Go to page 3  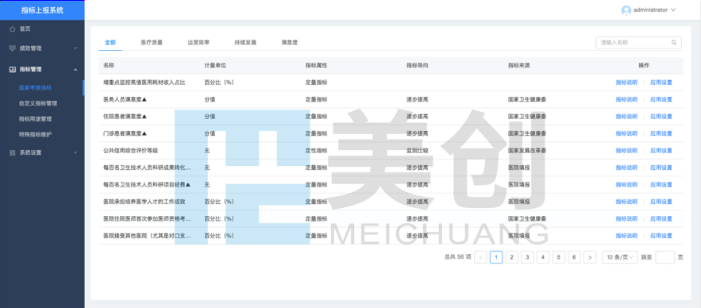click(528, 257)
